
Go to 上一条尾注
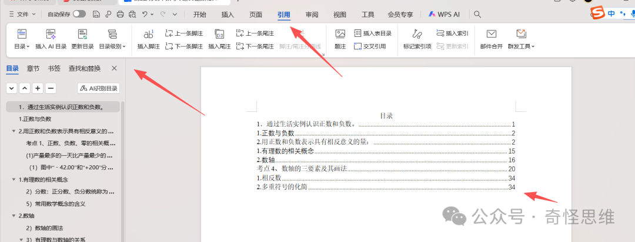255,33
